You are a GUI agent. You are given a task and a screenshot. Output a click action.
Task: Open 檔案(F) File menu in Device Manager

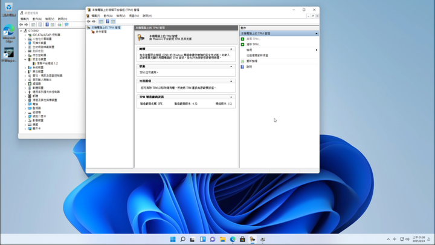coord(24,19)
